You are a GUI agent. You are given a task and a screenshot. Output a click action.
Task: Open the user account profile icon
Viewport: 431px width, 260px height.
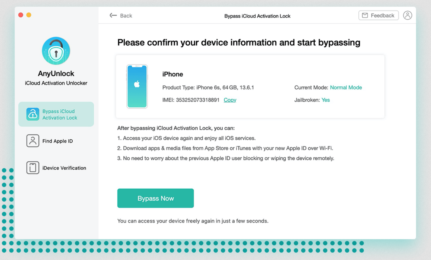(x=408, y=15)
